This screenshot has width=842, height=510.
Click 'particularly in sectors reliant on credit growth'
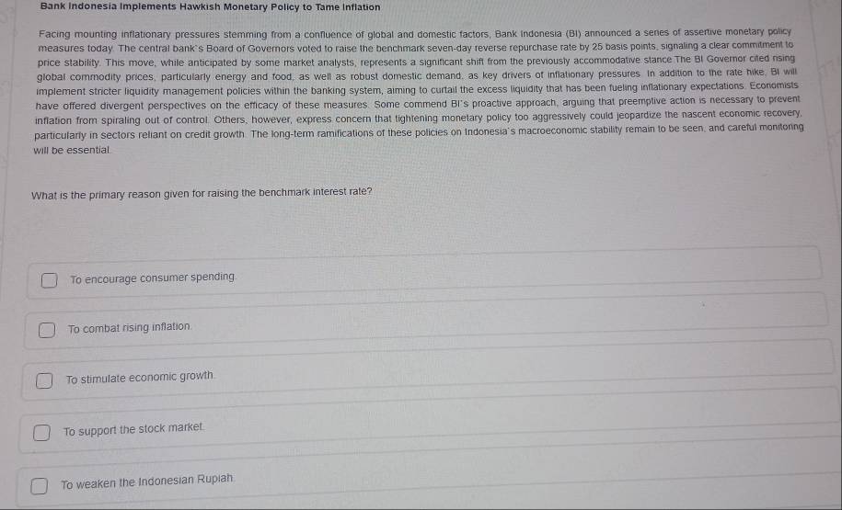pos(139,134)
